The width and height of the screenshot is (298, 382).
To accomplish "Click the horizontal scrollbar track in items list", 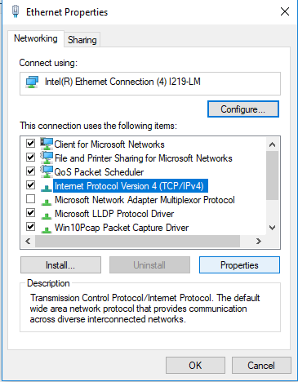I will (x=246, y=241).
